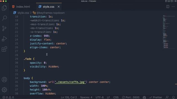177x99 pixels.
Task: Select the style.css editor tab
Action: [49, 7]
